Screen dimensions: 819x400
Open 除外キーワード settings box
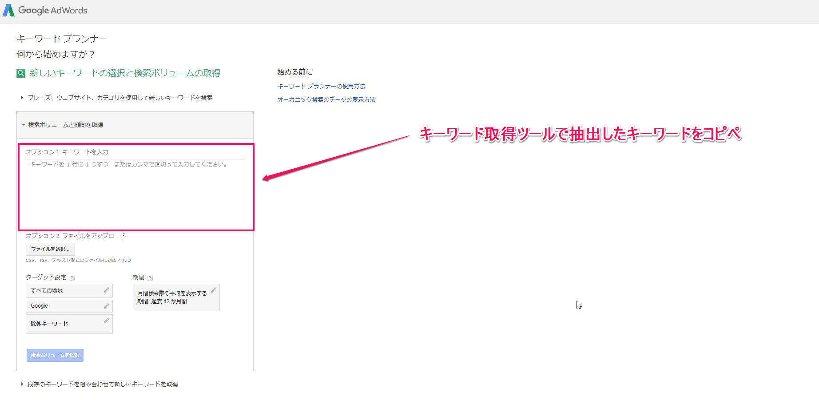coord(69,324)
